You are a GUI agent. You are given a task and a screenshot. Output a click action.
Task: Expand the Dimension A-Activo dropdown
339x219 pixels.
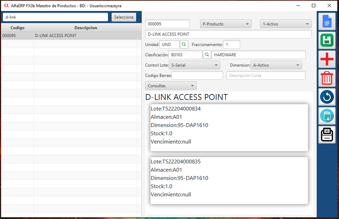(276, 65)
